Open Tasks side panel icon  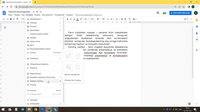(197, 26)
